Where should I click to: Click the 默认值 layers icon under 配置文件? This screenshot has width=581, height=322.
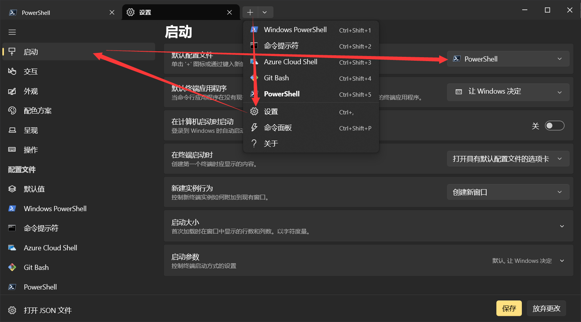pyautogui.click(x=12, y=189)
